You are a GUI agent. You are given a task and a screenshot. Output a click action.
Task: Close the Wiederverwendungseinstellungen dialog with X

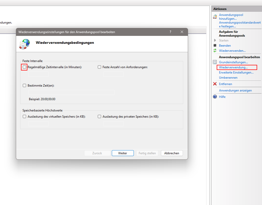click(x=182, y=32)
